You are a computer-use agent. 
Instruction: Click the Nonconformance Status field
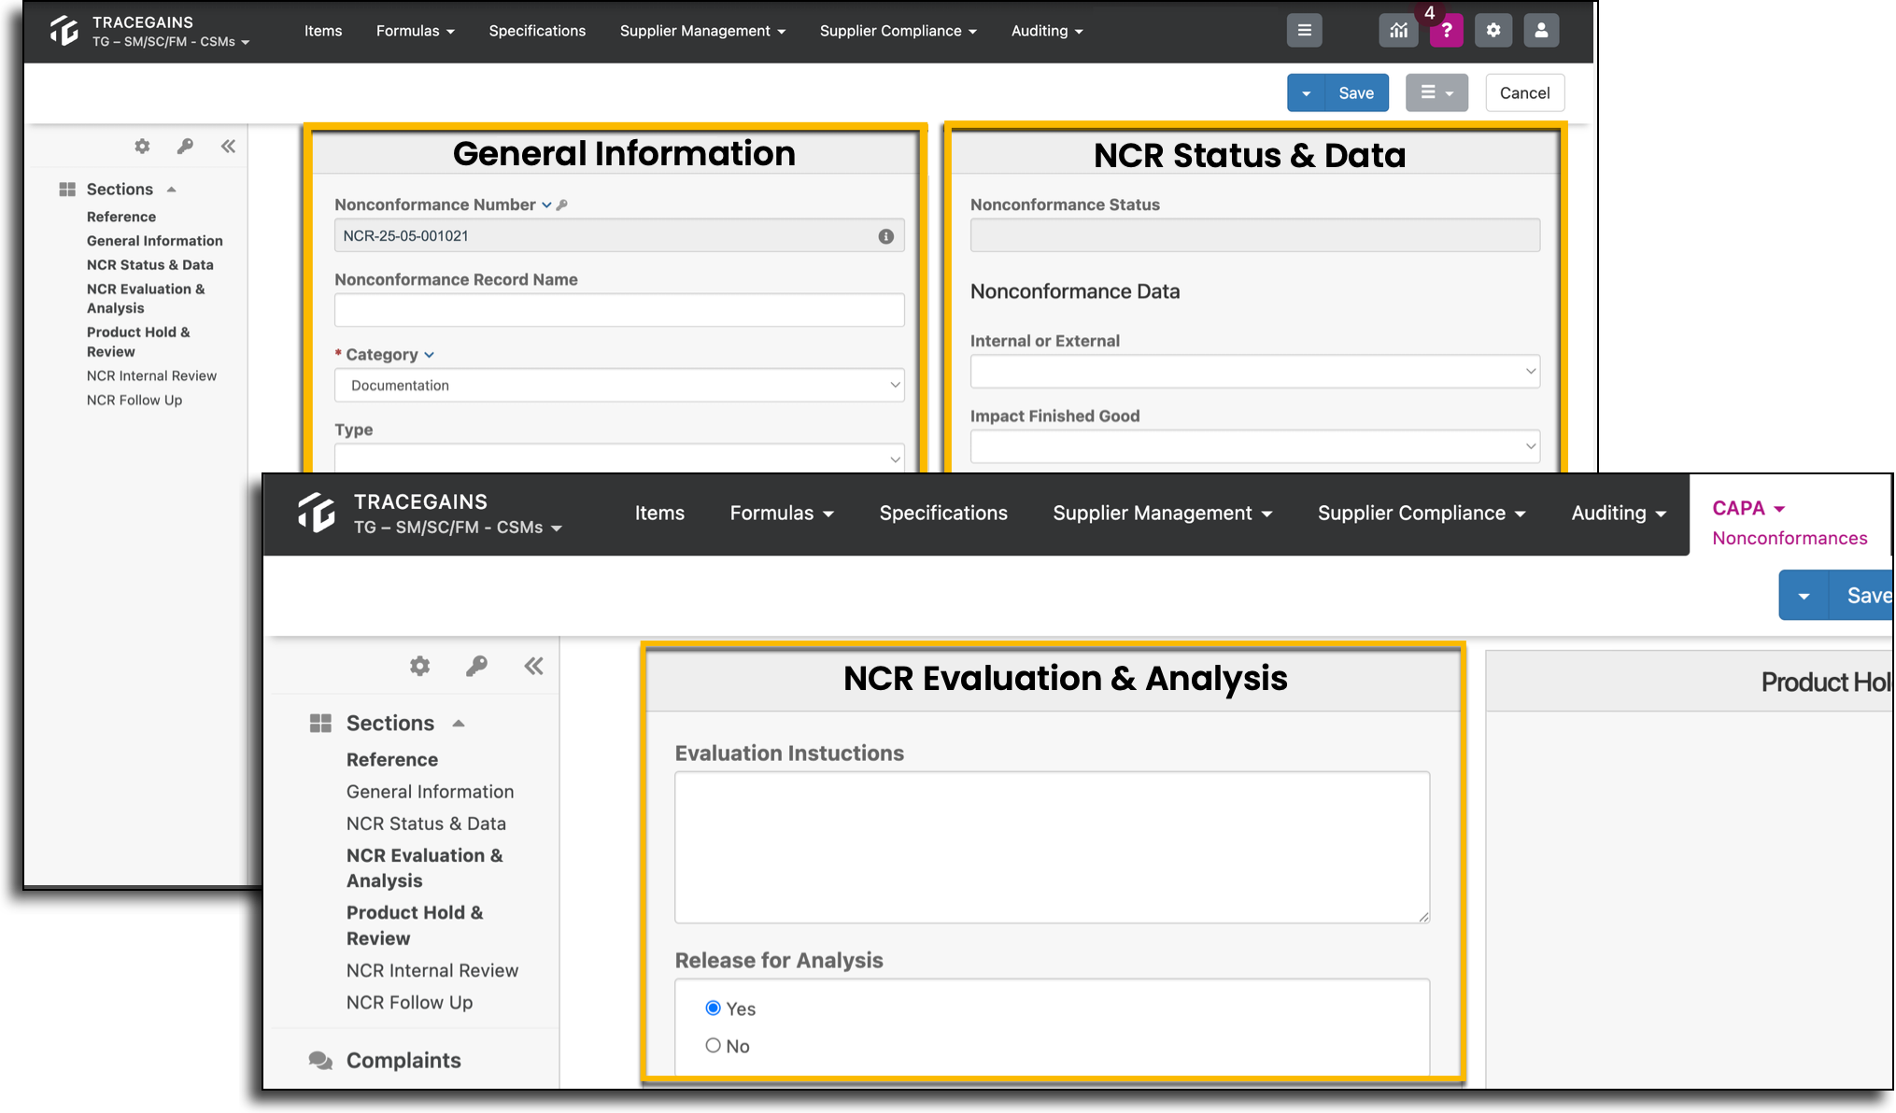point(1254,235)
